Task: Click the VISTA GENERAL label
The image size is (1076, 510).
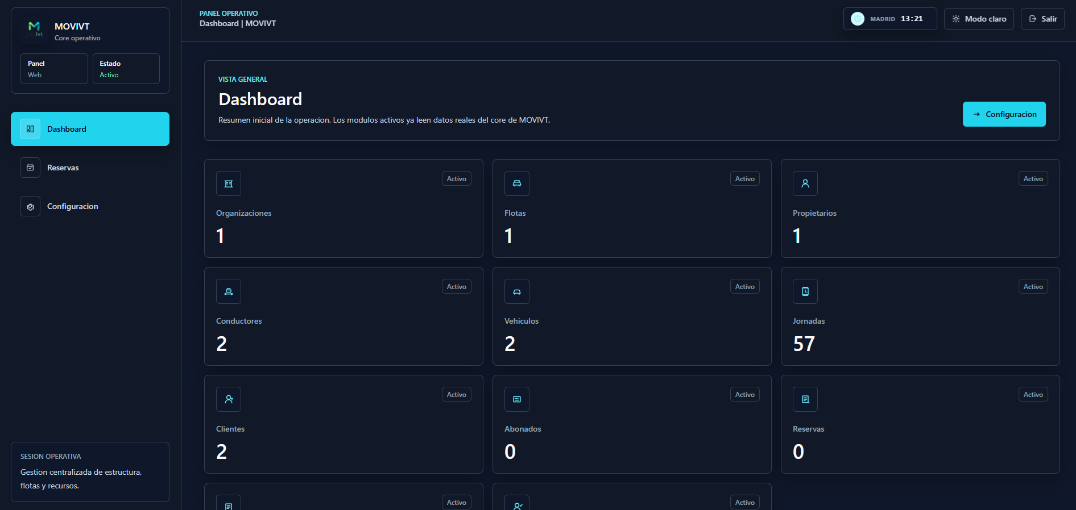Action: tap(243, 80)
